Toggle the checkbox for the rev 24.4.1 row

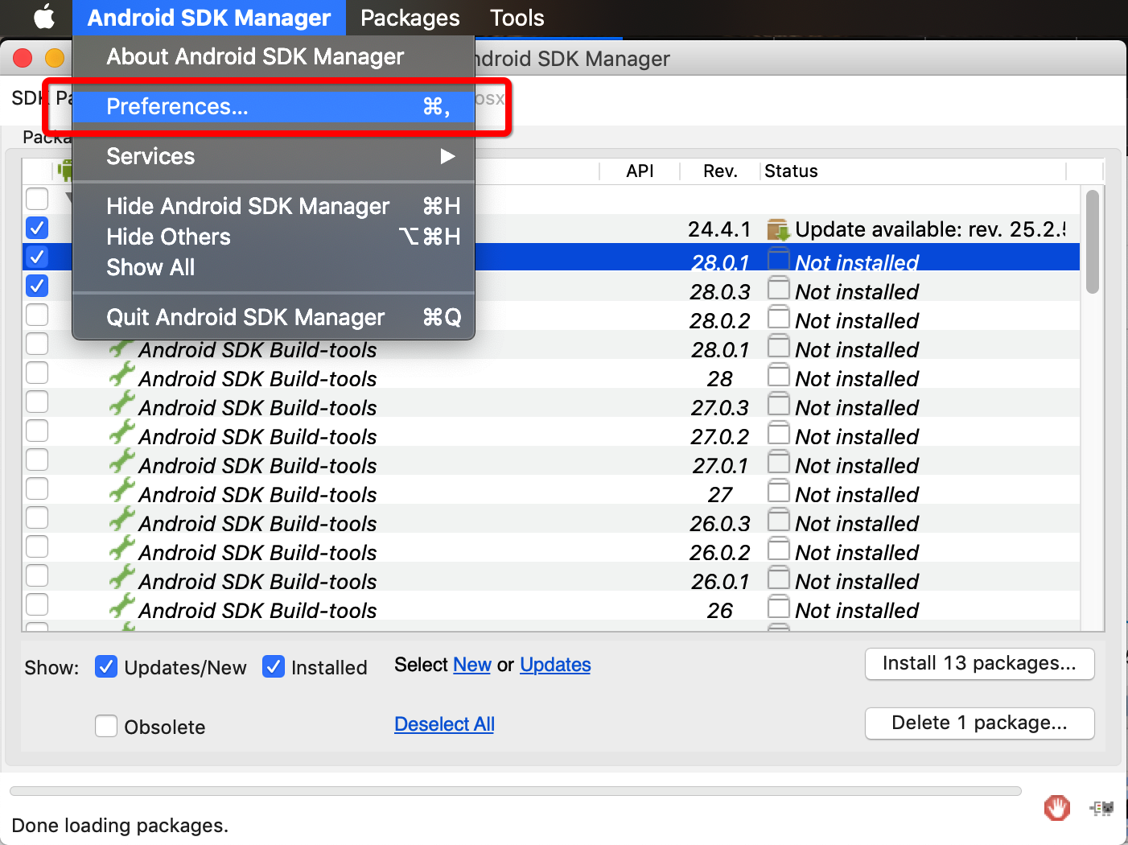point(37,228)
